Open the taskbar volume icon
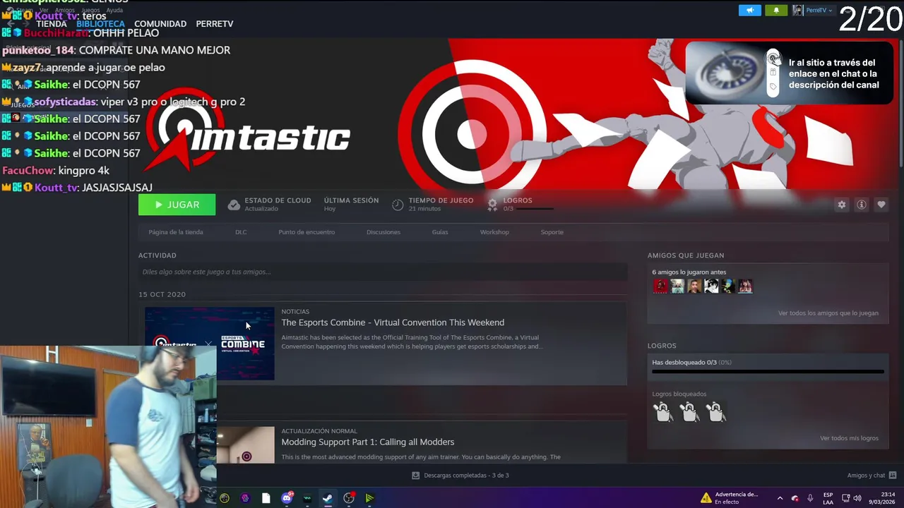 point(857,498)
